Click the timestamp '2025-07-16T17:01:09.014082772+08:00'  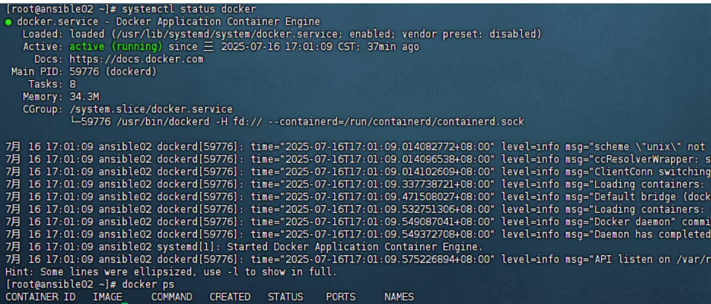pos(388,147)
